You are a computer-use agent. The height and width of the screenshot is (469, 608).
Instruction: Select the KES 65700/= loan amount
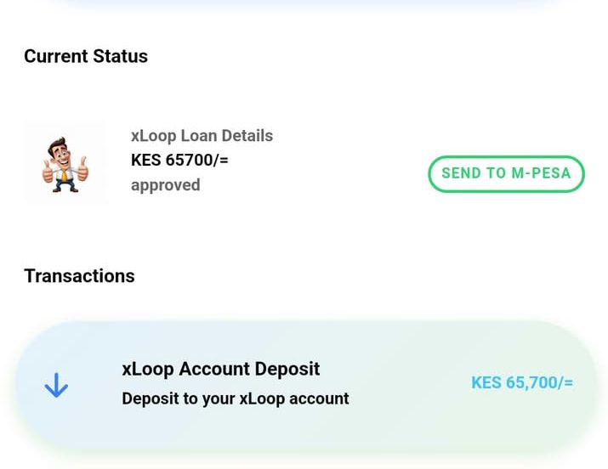click(x=179, y=160)
